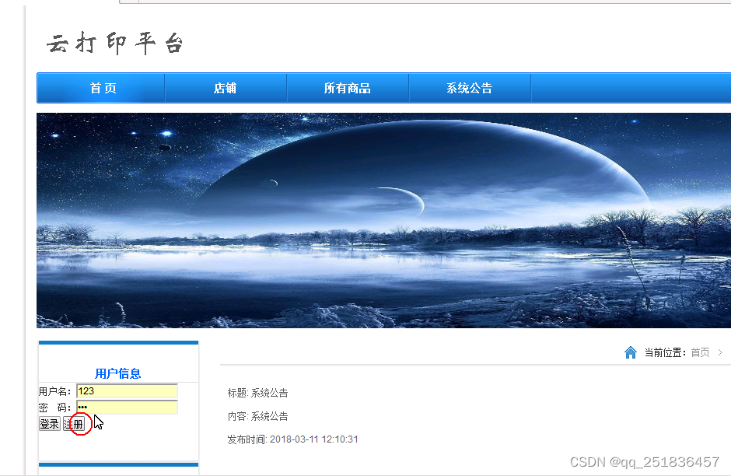Click the 首页 breadcrumb link
The image size is (731, 476).
[x=700, y=352]
